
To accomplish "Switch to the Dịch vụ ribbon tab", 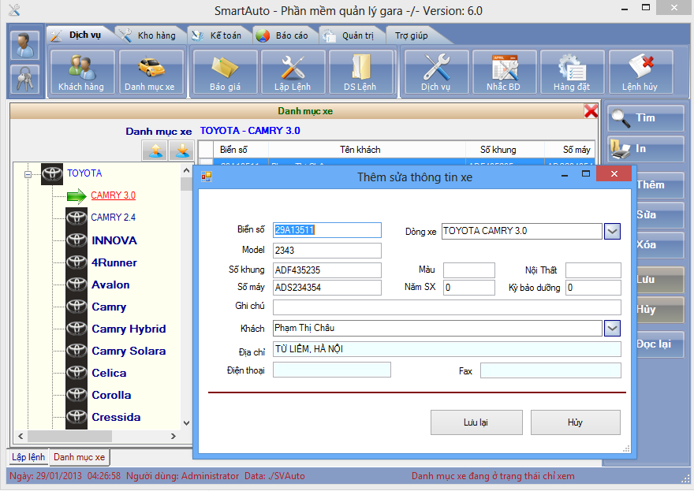I will pyautogui.click(x=80, y=35).
